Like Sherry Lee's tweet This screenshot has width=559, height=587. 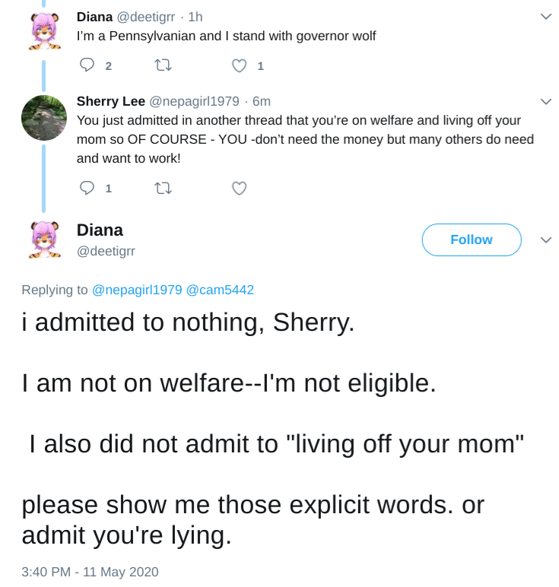click(240, 189)
